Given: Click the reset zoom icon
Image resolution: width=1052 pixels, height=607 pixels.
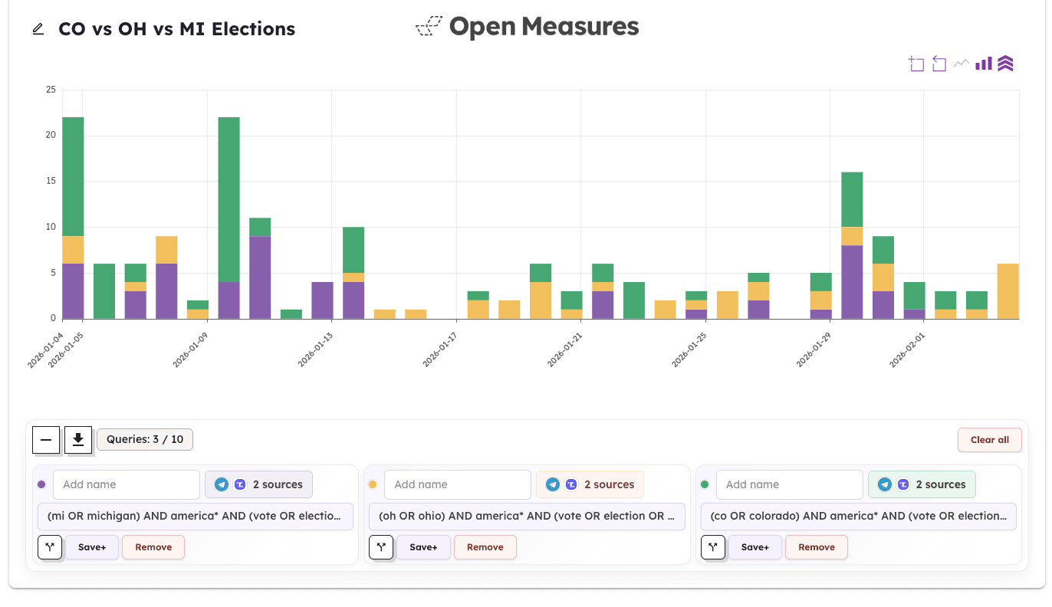Looking at the screenshot, I should (939, 64).
